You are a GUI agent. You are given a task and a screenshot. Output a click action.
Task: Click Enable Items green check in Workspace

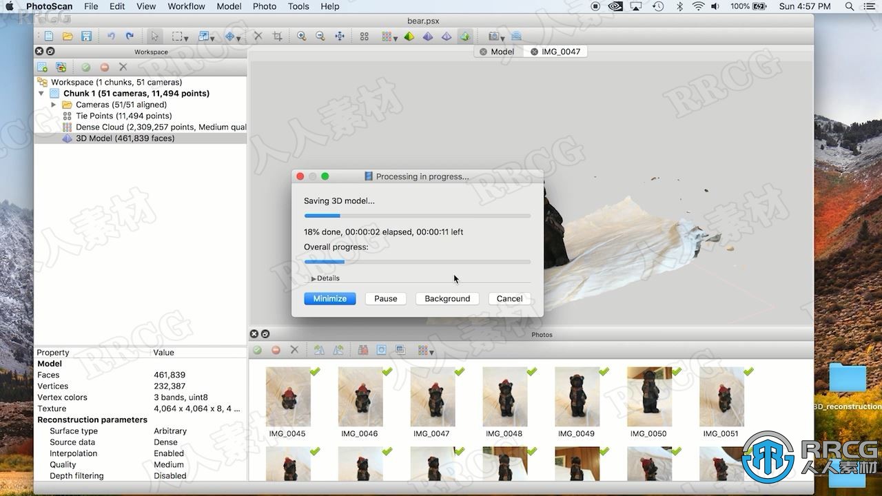[x=85, y=67]
